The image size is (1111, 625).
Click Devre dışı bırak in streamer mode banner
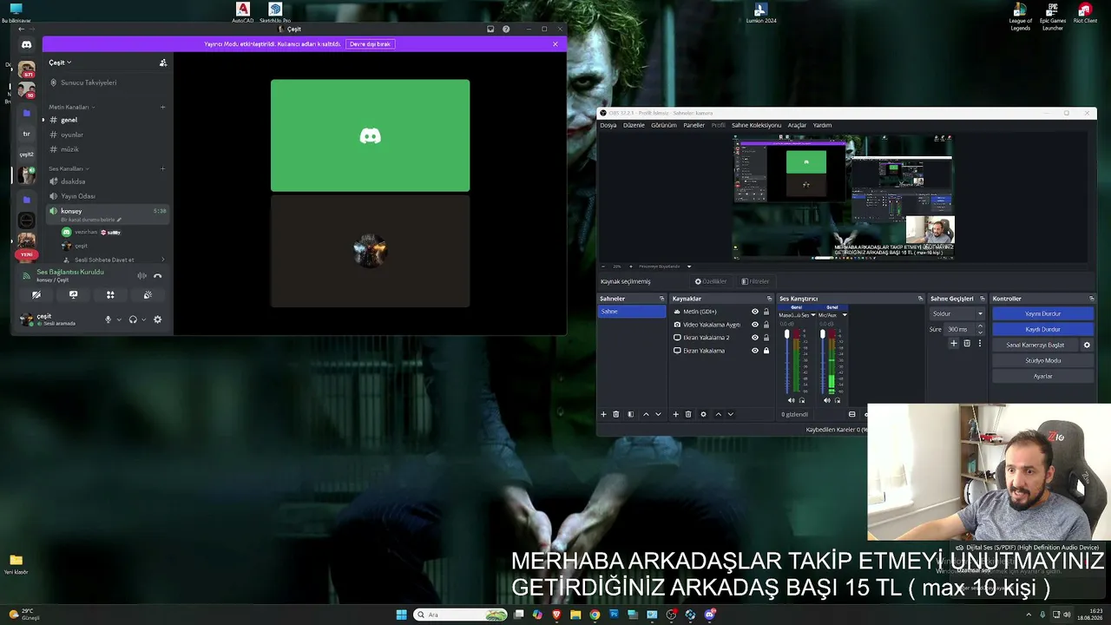pos(370,43)
